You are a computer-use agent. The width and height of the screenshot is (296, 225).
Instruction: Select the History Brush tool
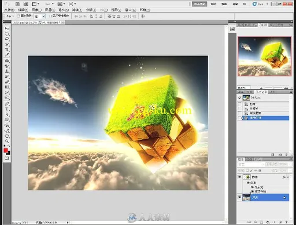click(x=7, y=77)
